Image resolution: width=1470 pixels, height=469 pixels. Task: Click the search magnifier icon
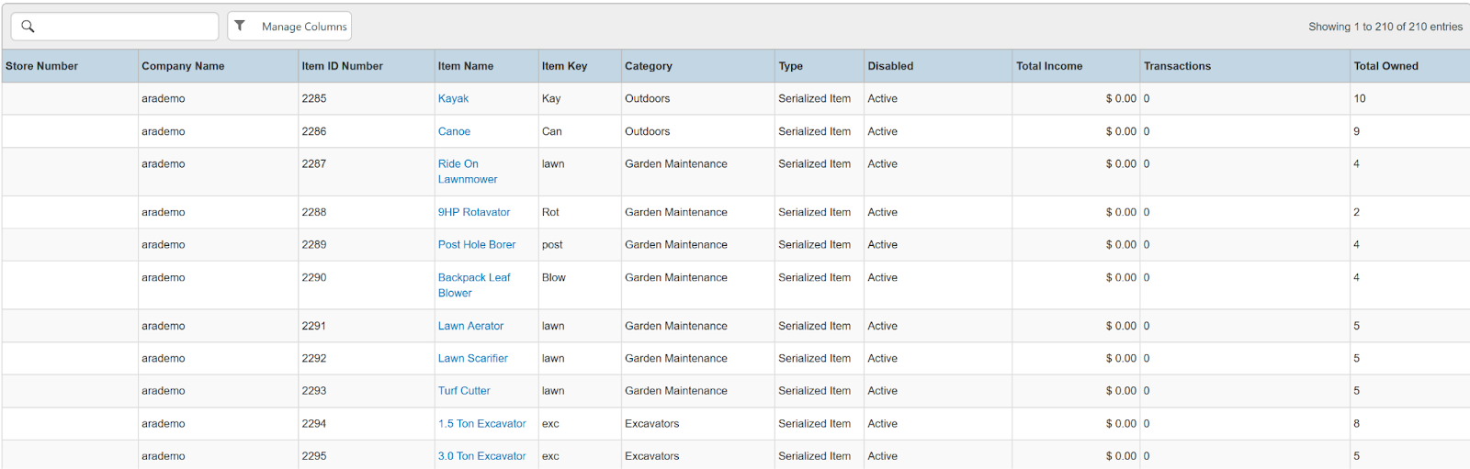point(28,27)
